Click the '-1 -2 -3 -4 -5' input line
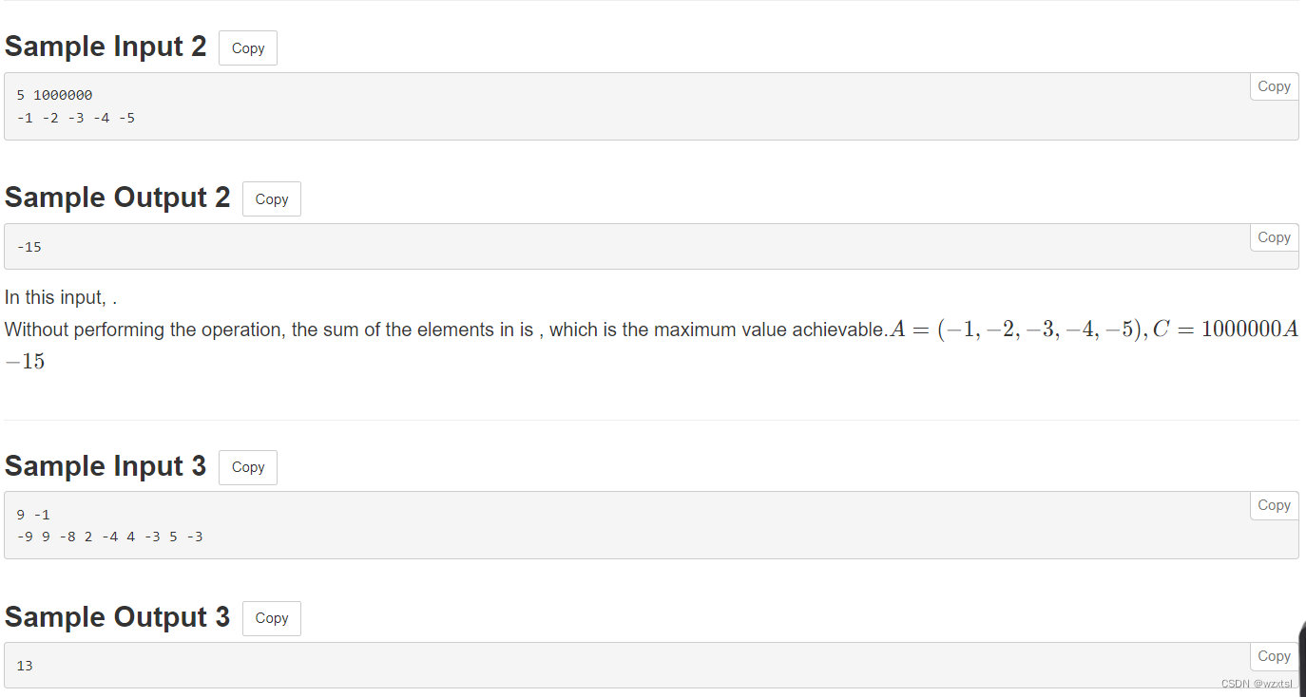Image resolution: width=1306 pixels, height=697 pixels. [x=76, y=118]
